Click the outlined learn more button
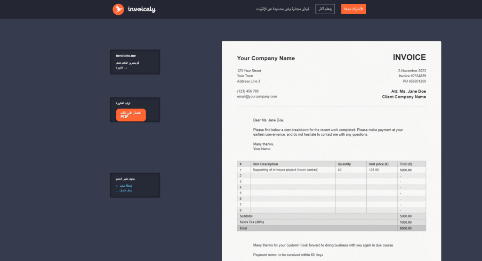482x261 pixels. [x=325, y=9]
